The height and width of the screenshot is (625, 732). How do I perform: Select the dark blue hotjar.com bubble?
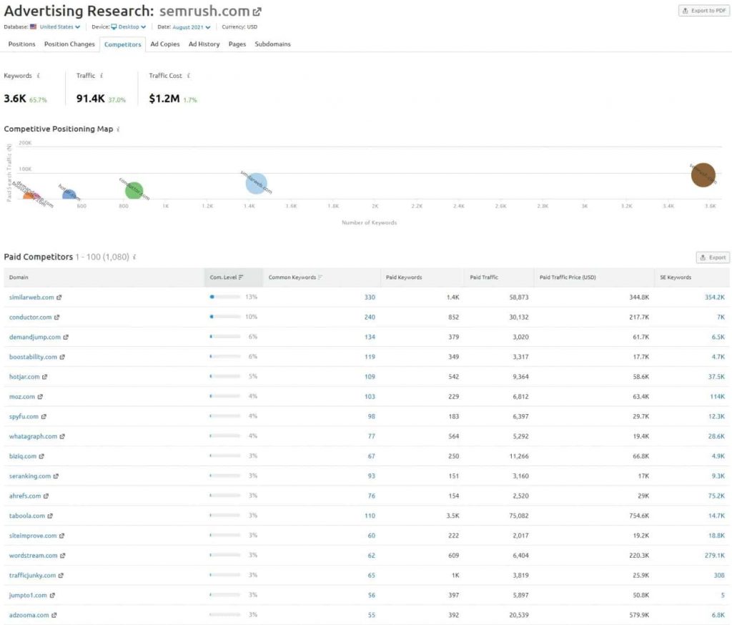tap(69, 194)
